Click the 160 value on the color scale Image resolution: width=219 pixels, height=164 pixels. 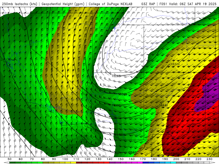(132, 159)
